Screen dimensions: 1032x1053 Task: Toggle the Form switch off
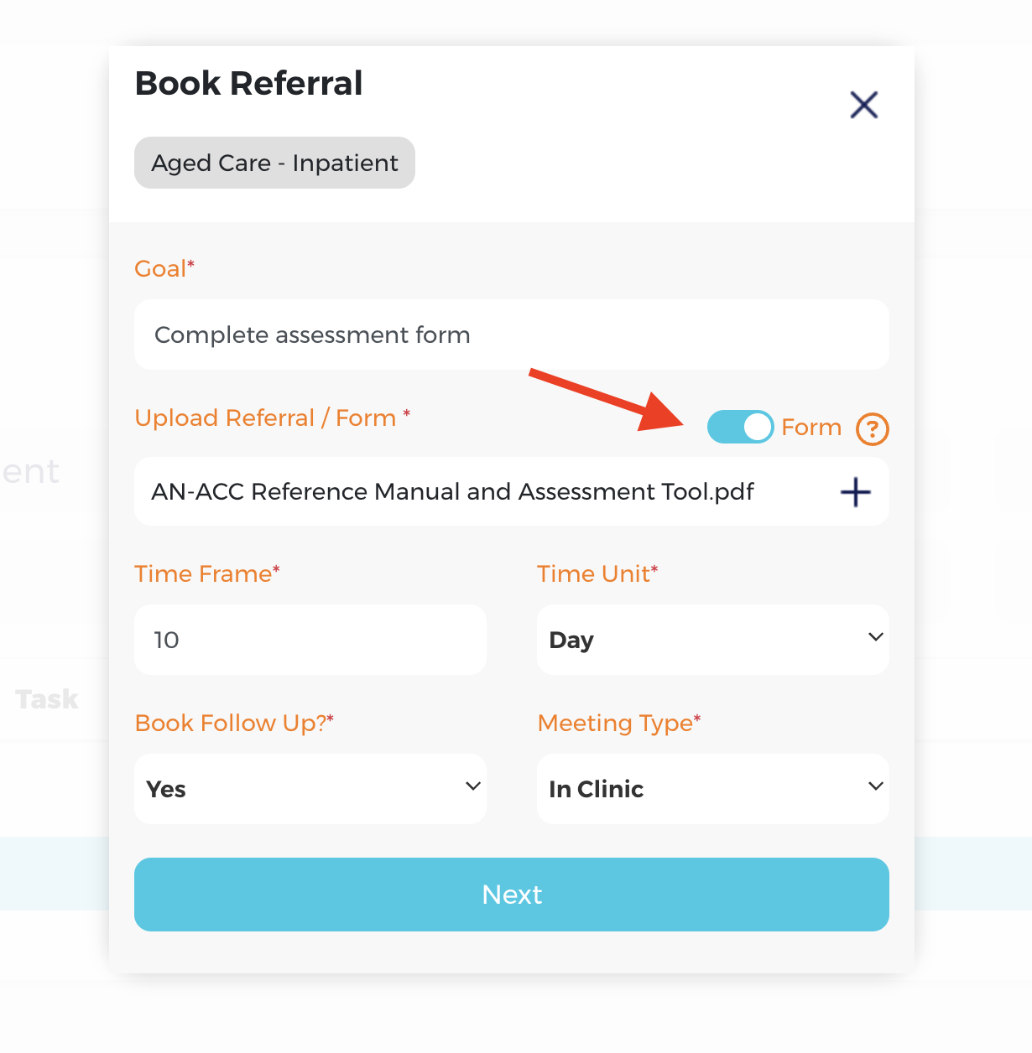coord(740,427)
